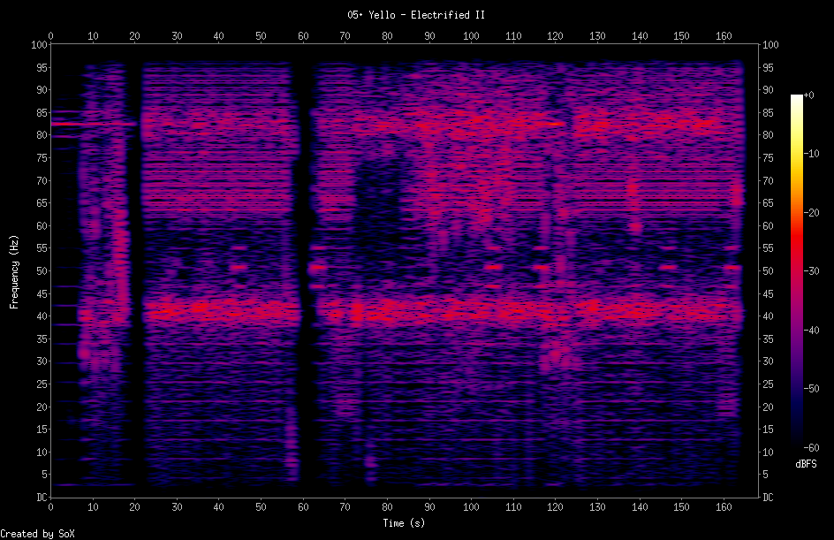Screen dimensions: 834x540
Task: Click "90" on the top time axis
Action: pyautogui.click(x=429, y=36)
